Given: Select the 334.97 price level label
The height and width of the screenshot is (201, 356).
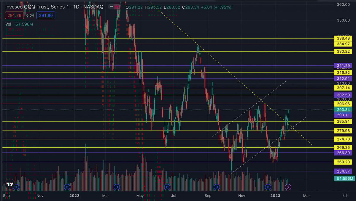Looking at the screenshot, I should point(344,44).
